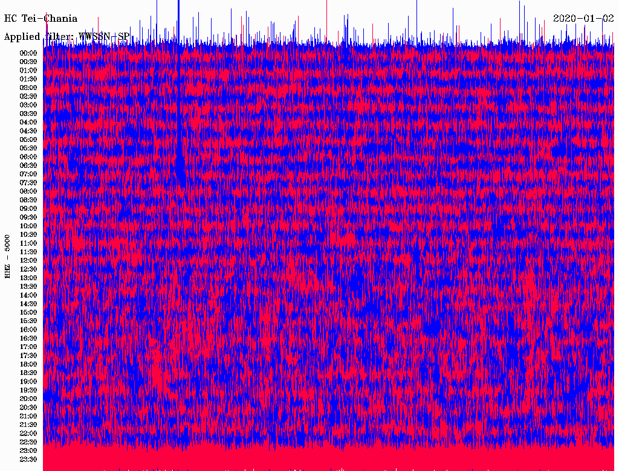Select the 18:30 time label
This screenshot has width=619, height=471.
(28, 373)
